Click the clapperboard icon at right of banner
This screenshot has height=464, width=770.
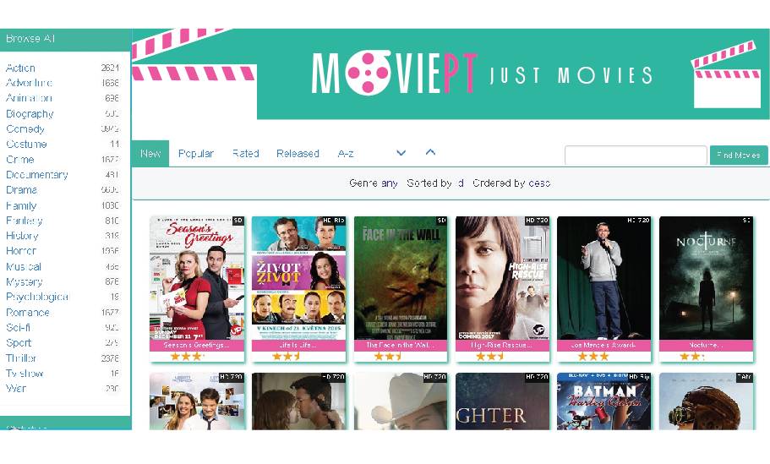point(726,74)
